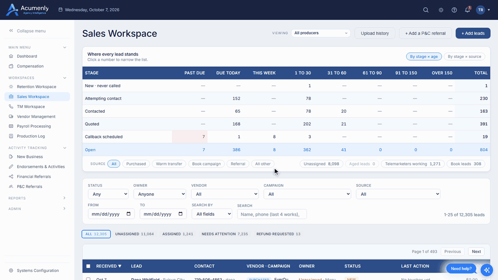This screenshot has height=280, width=498.
Task: Click the Endorsements & Activities pencil icon
Action: coord(11,166)
